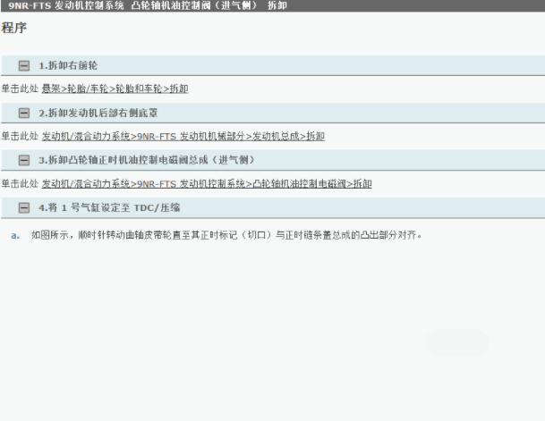Click heading 4.将 1 号气缸设定至 TDC/压缩

tap(109, 208)
